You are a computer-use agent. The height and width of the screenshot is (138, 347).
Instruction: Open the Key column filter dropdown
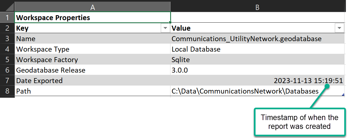pos(165,28)
